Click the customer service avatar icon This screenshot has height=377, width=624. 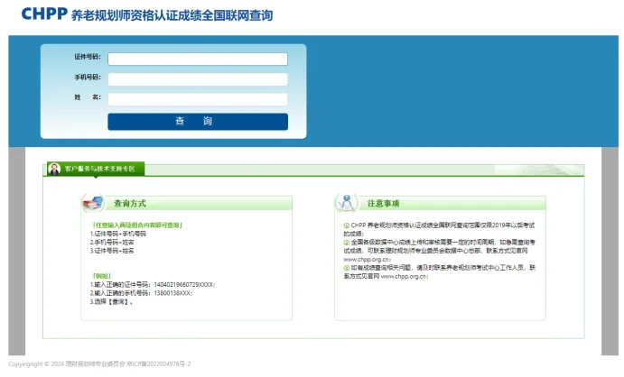(54, 169)
